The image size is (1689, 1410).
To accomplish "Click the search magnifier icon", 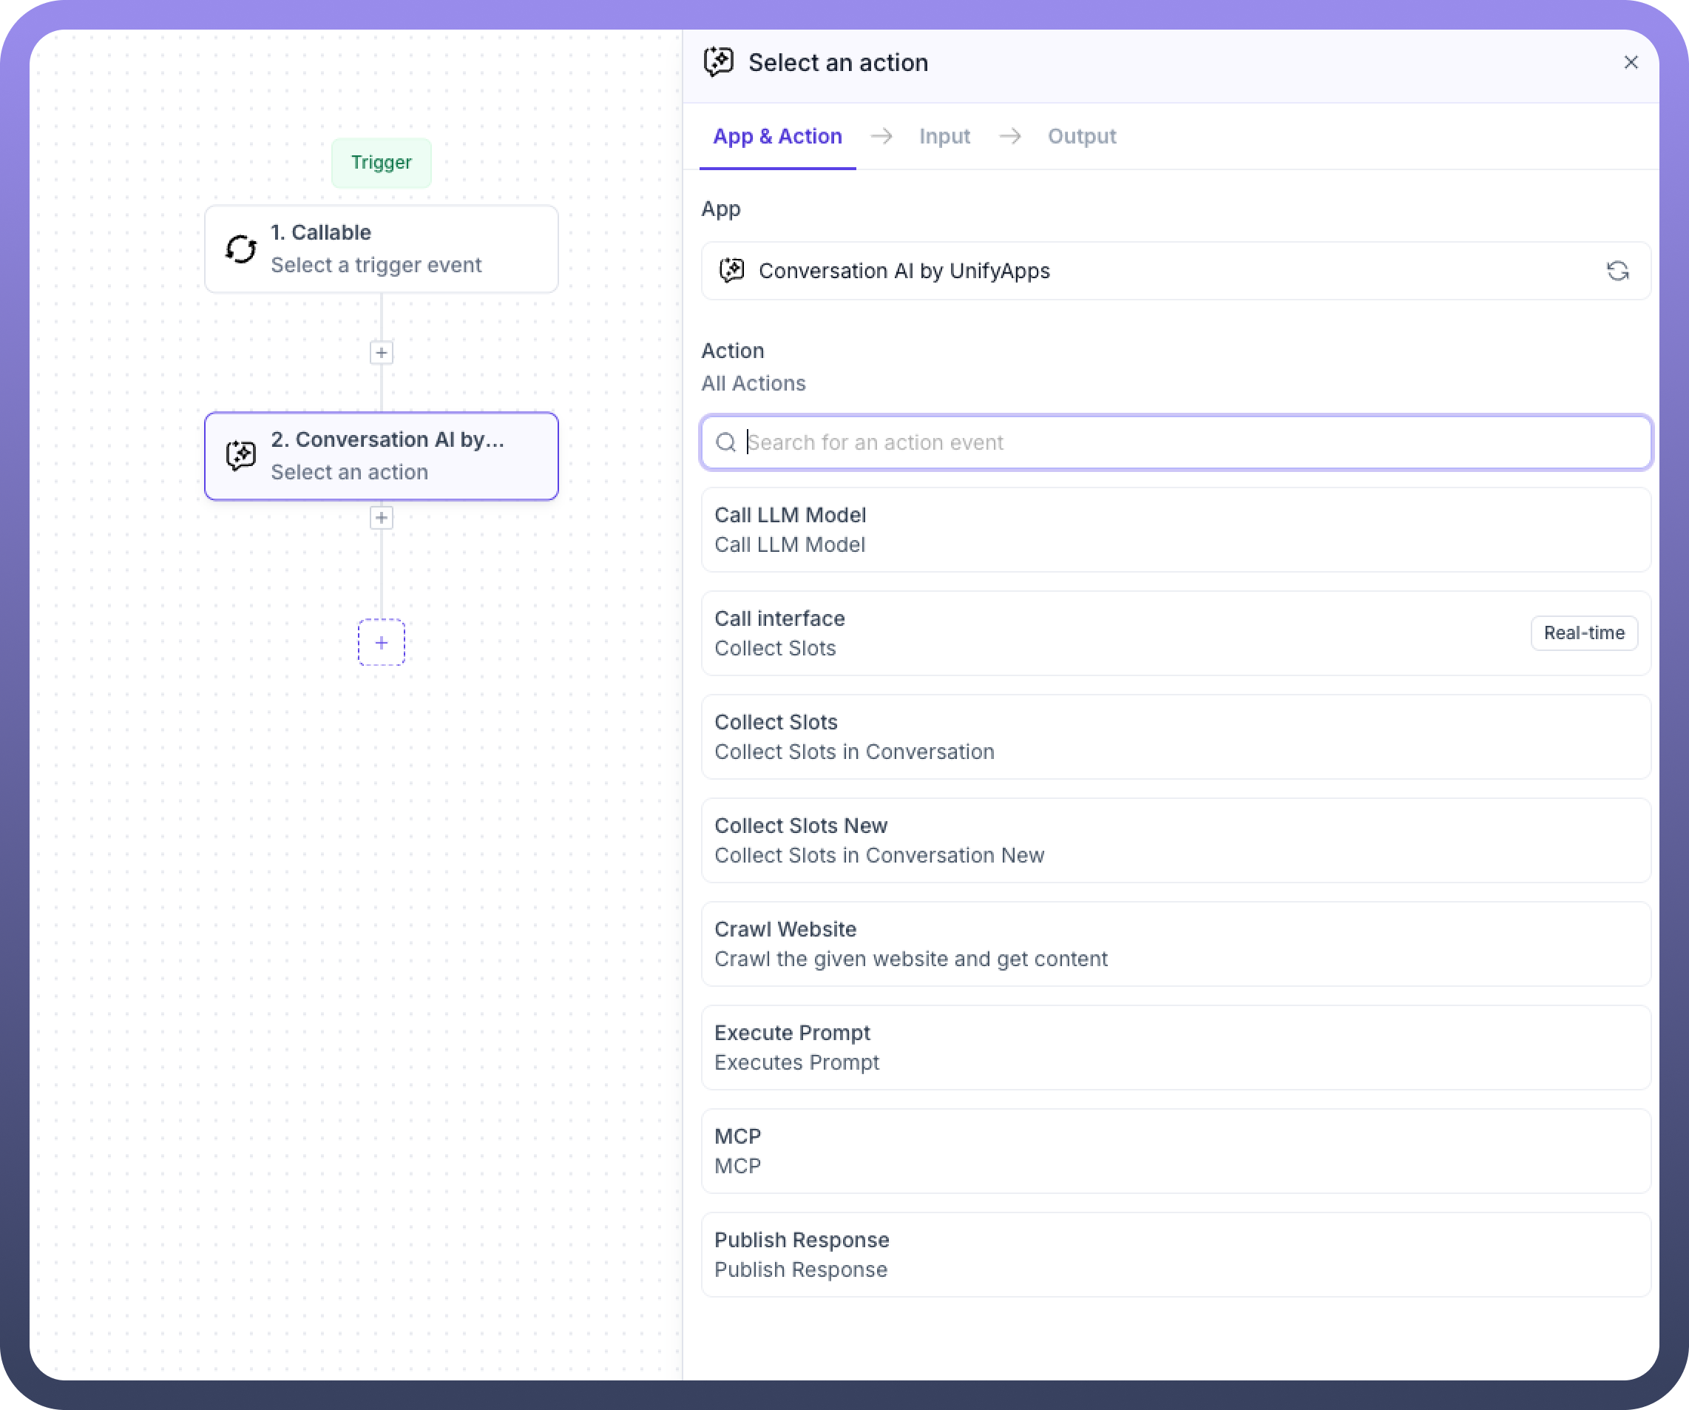I will point(725,442).
